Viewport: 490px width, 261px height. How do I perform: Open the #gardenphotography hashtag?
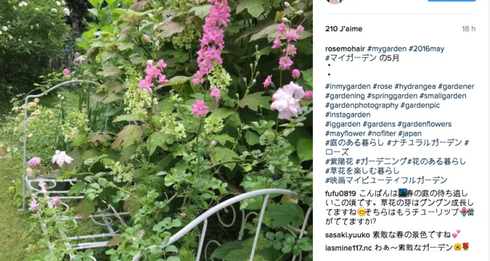[x=361, y=105]
